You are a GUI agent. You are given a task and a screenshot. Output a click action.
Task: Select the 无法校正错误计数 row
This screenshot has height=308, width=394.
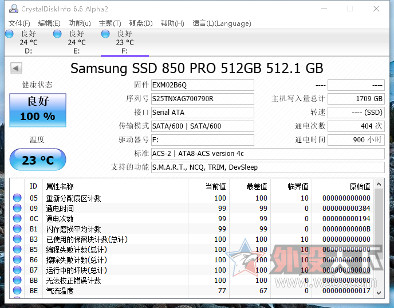pos(192,280)
